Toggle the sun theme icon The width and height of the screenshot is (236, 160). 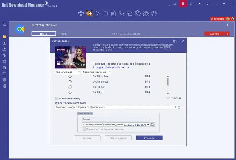199,4
